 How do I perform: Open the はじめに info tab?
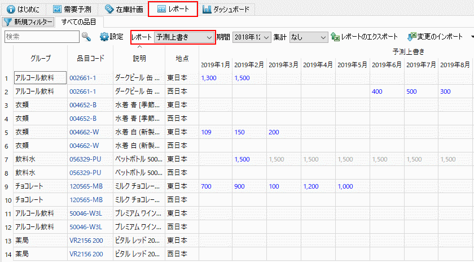[25, 9]
